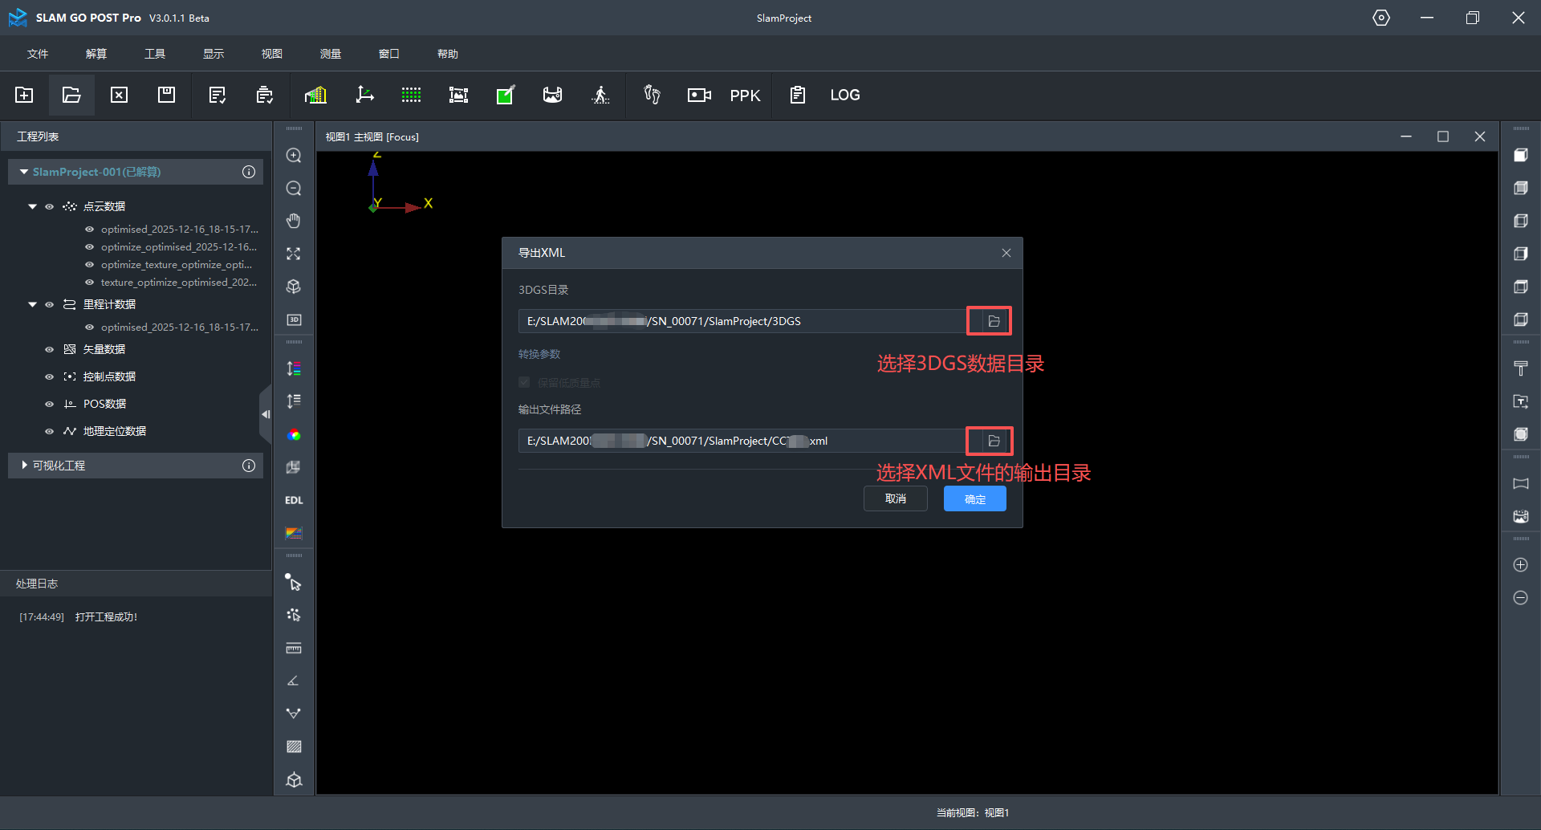Click the save project icon in toolbar
1541x830 pixels.
pyautogui.click(x=166, y=96)
